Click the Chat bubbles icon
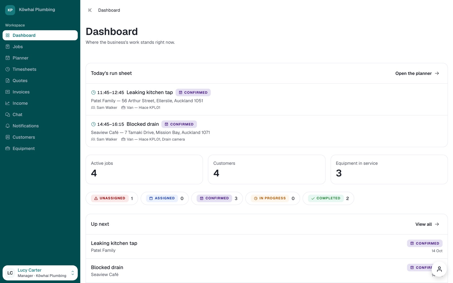Viewport: 453px width, 283px height. point(8,115)
